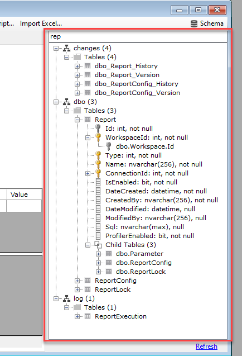Collapse the Child Tables (3) node

click(88, 245)
